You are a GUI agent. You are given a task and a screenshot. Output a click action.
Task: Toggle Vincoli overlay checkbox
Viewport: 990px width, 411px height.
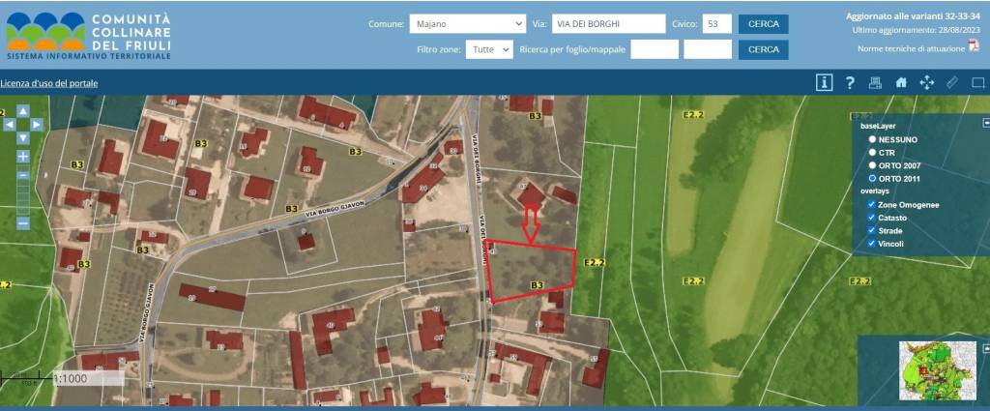[872, 243]
